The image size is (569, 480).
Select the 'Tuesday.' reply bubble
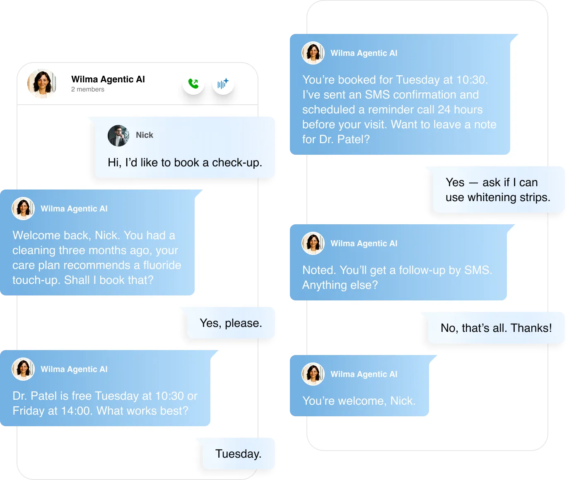click(238, 454)
